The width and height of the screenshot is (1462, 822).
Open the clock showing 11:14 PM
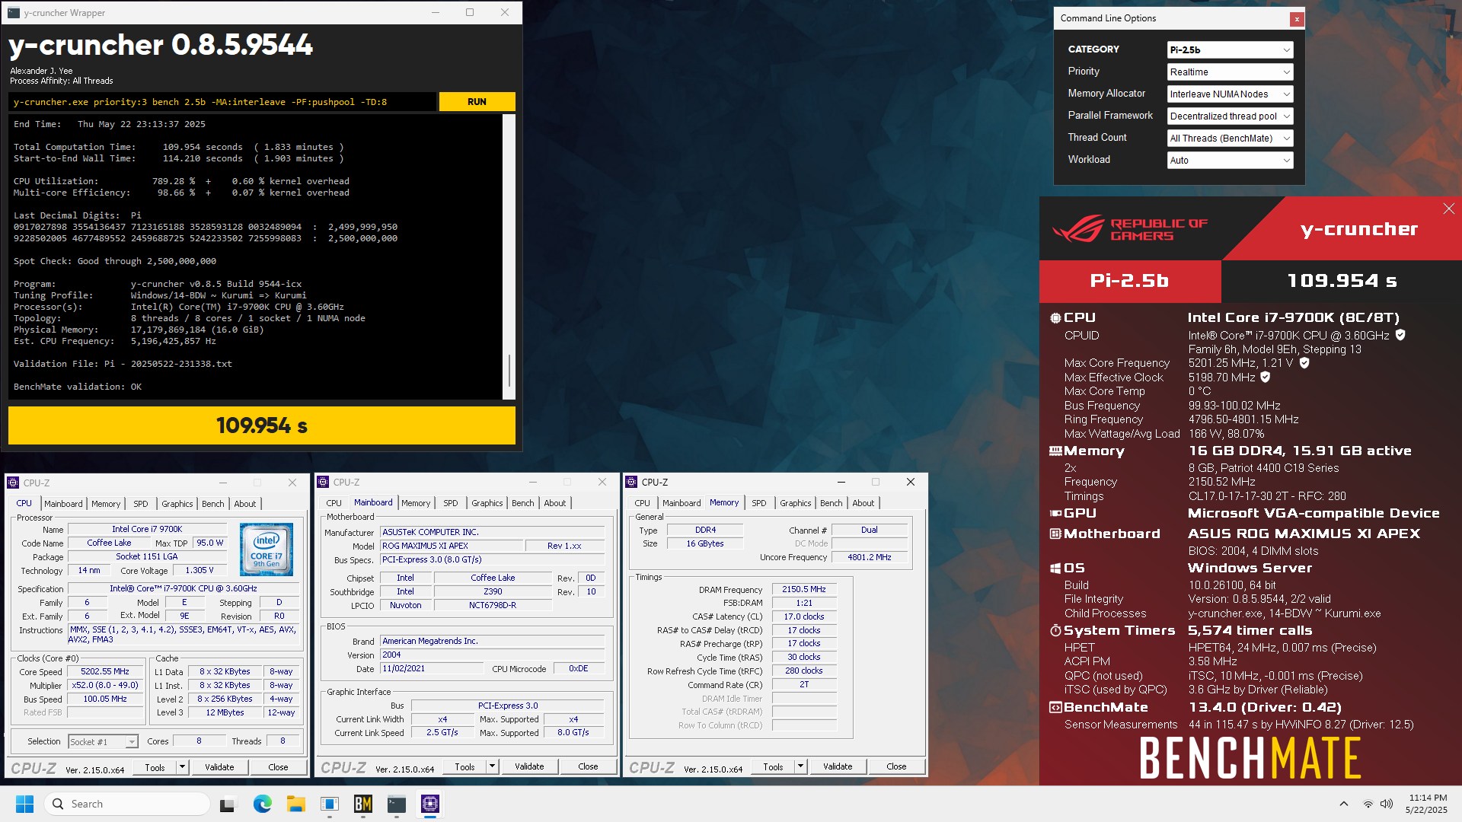(x=1427, y=804)
